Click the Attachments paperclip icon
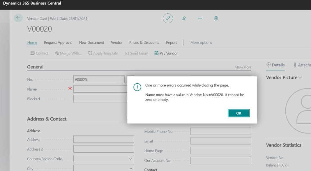This screenshot has height=171, width=311. point(294,65)
